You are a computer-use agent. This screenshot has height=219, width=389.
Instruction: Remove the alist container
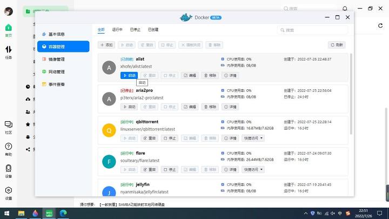tap(210, 76)
